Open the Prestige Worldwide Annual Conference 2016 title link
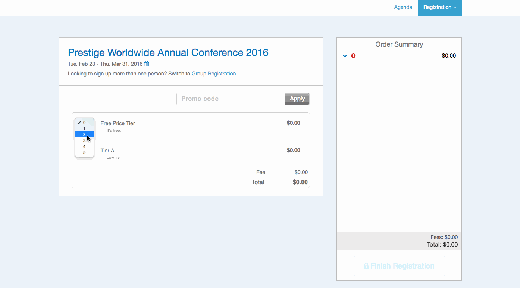 click(168, 52)
